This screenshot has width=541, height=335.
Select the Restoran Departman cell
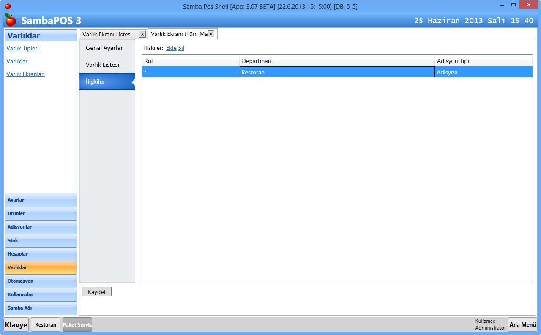coord(337,72)
